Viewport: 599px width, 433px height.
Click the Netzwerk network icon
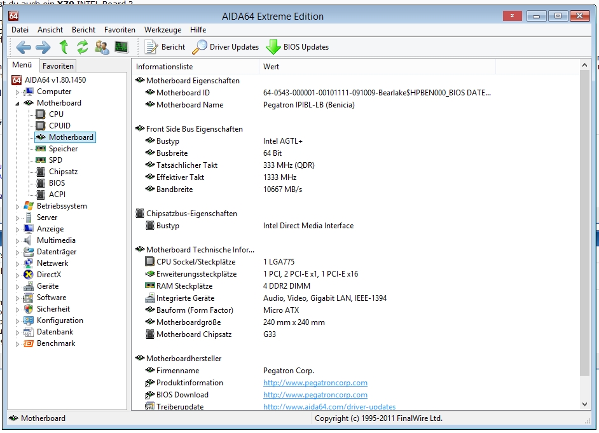[x=29, y=263]
